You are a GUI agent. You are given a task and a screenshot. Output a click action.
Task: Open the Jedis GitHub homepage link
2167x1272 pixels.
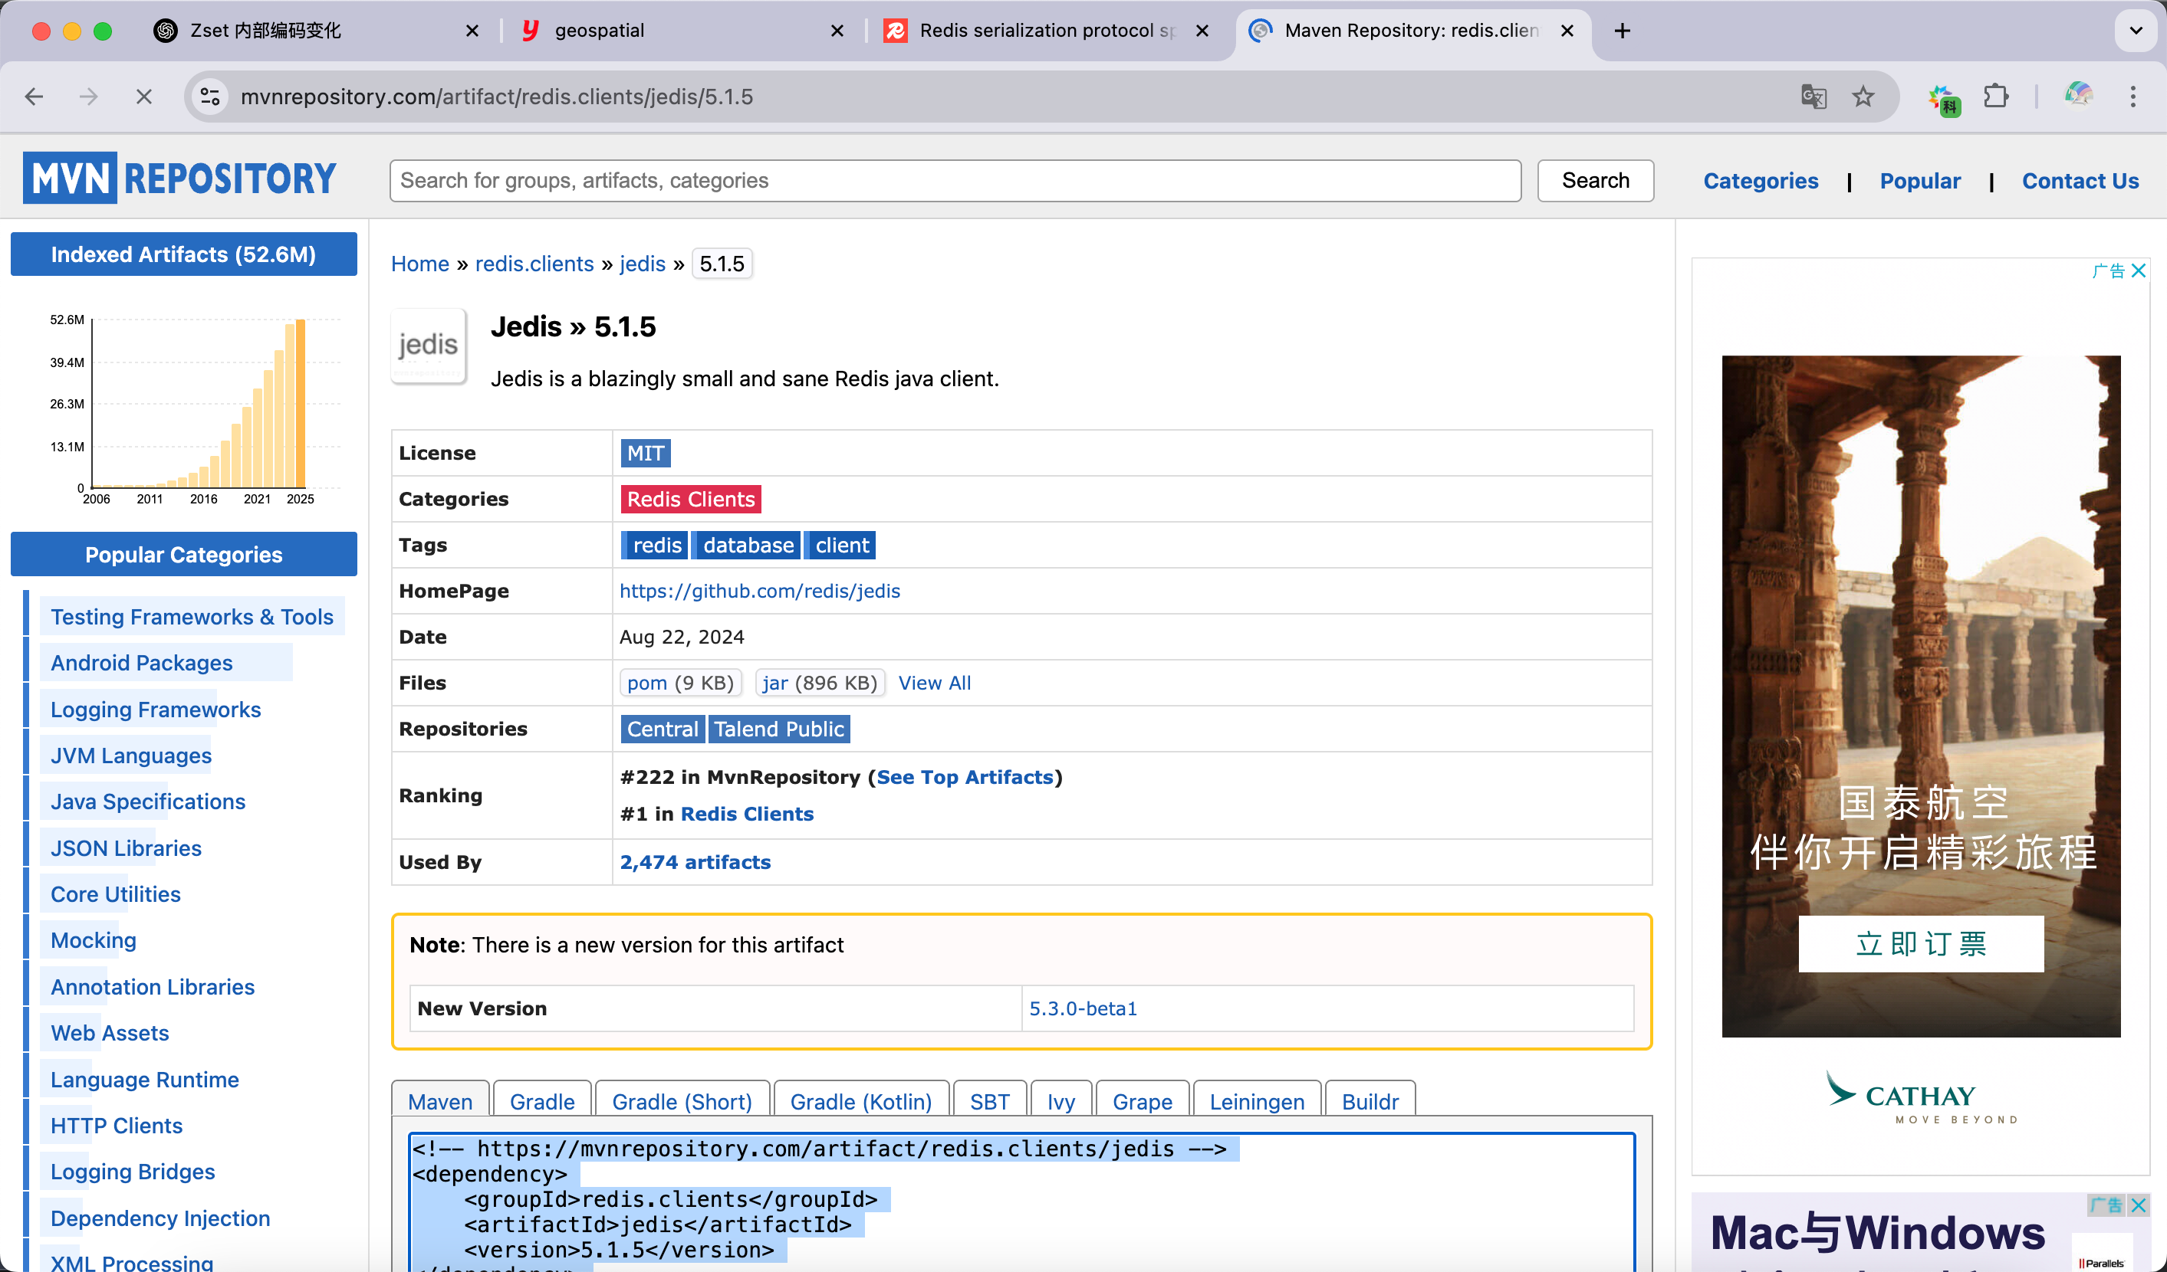coord(759,592)
